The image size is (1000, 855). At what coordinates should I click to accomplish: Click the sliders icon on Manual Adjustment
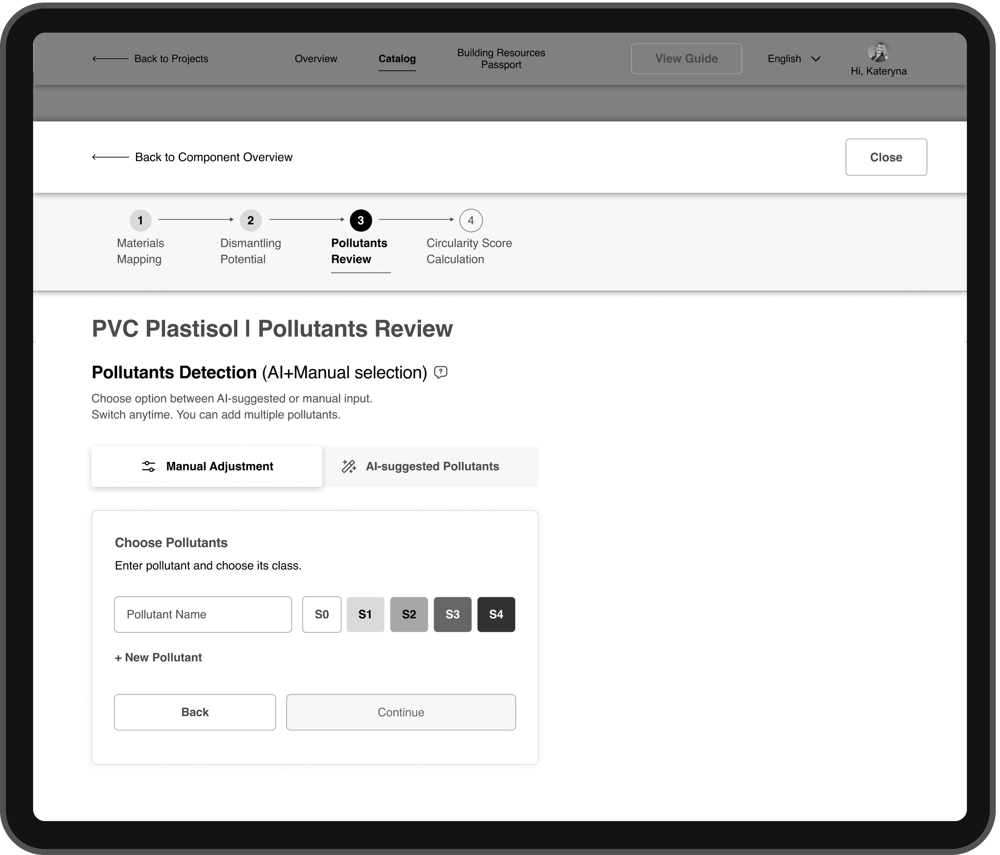(x=149, y=467)
